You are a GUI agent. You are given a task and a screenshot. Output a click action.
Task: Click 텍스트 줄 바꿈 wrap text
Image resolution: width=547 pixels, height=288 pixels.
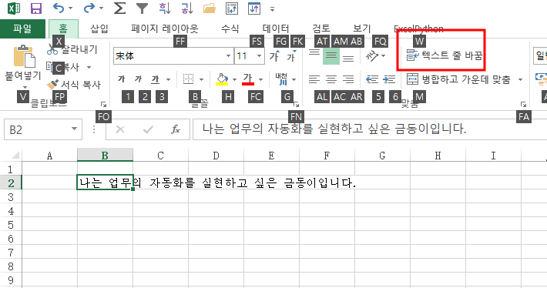[x=445, y=55]
